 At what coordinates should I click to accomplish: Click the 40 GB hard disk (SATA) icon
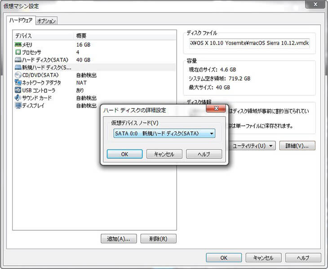pos(18,60)
